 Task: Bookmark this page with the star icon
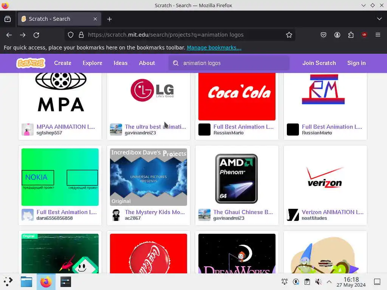pos(289,35)
